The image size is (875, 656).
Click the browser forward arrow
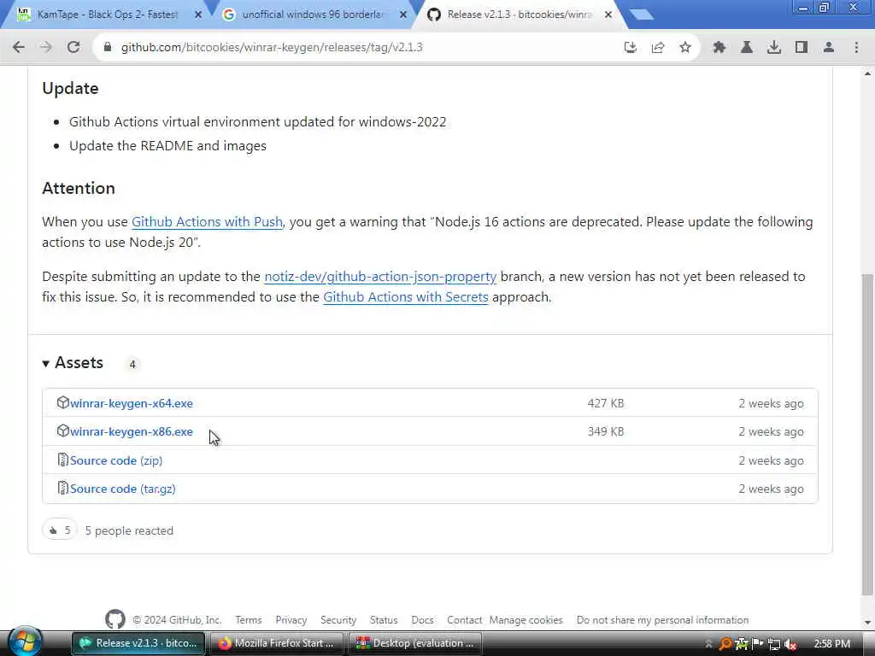[46, 48]
